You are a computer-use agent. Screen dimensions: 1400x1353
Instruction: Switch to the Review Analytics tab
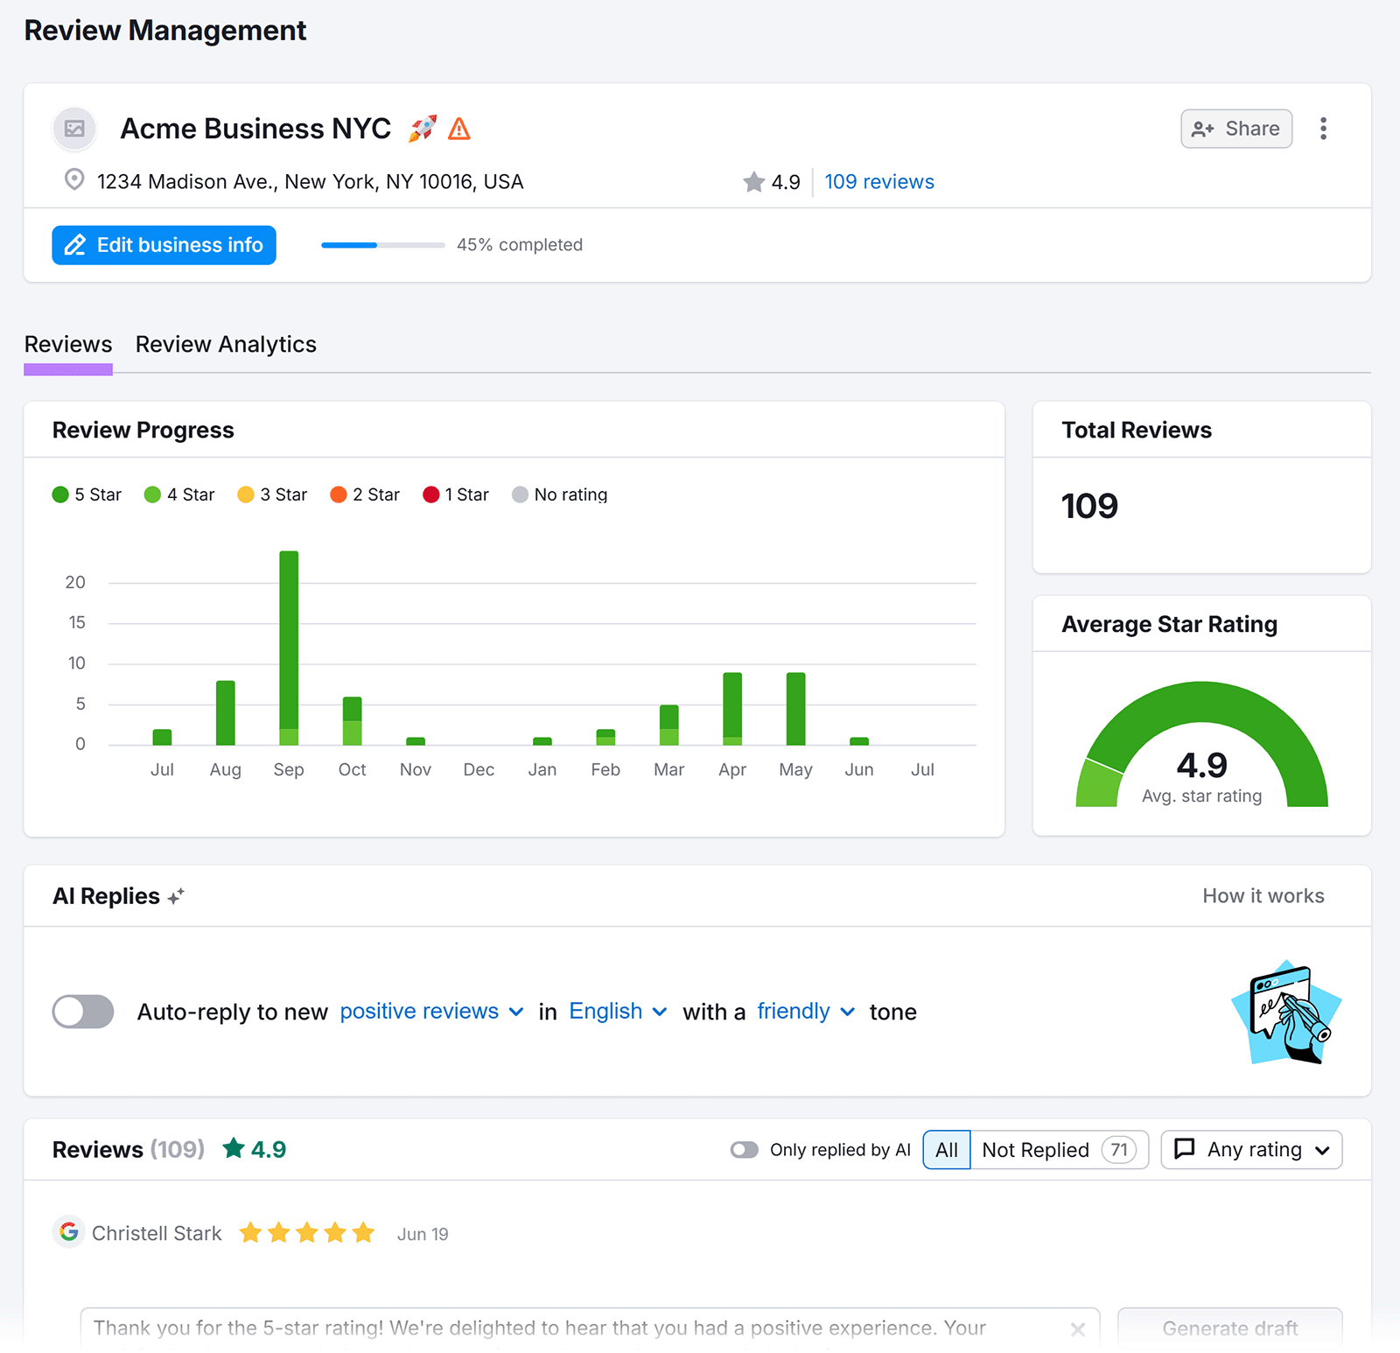point(226,344)
